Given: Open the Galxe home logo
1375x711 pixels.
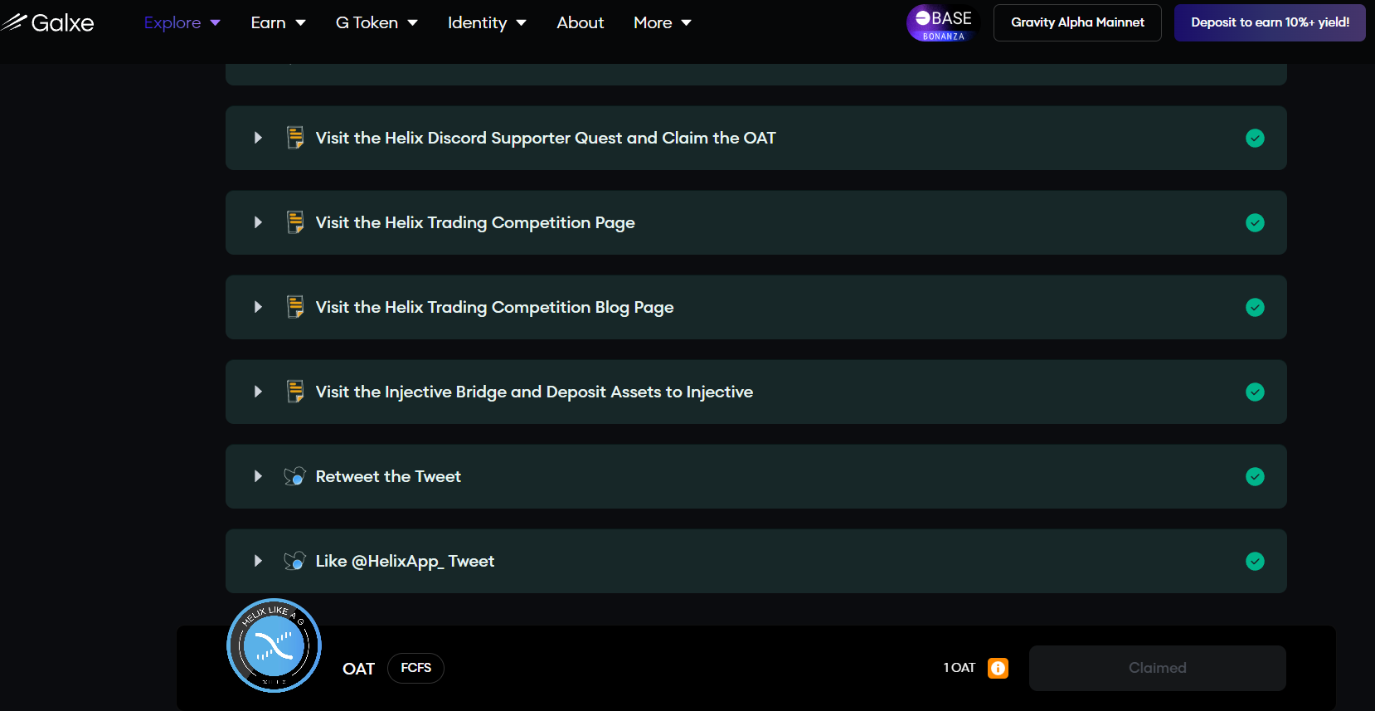Looking at the screenshot, I should [47, 22].
